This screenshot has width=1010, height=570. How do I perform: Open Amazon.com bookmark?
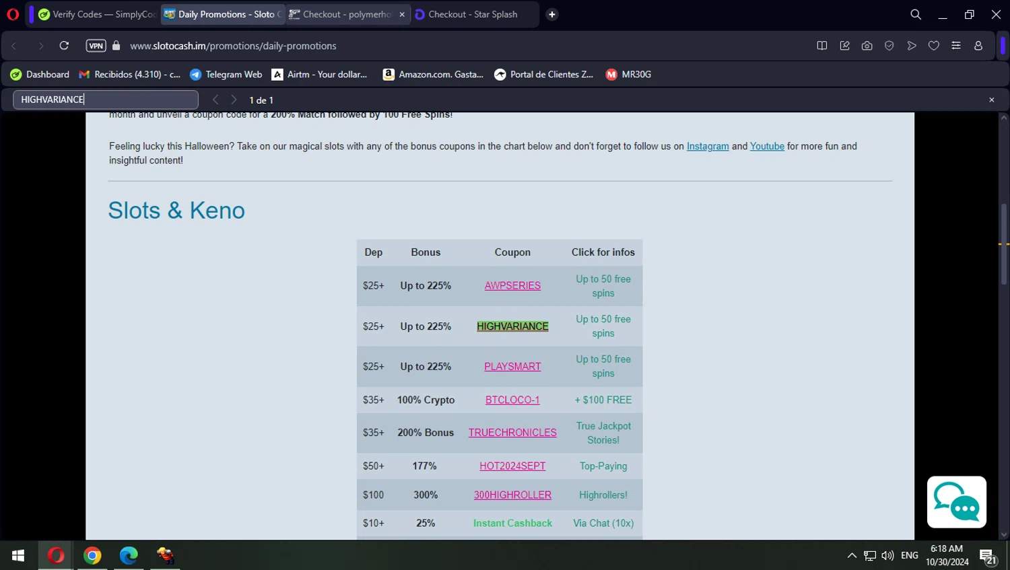(434, 75)
